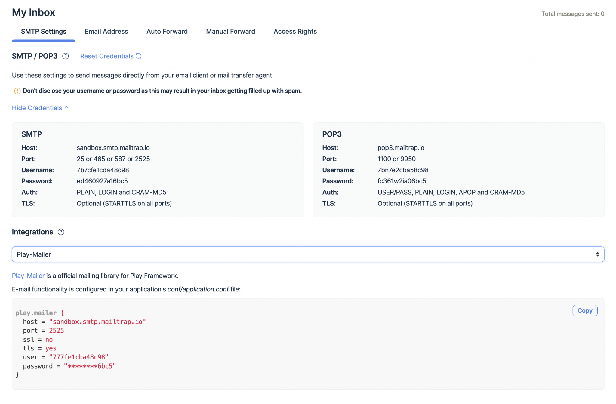Click the SMTP / POP3 help question icon

(66, 56)
